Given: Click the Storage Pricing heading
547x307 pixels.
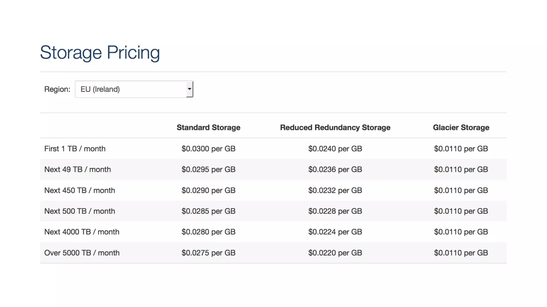Looking at the screenshot, I should pyautogui.click(x=100, y=52).
